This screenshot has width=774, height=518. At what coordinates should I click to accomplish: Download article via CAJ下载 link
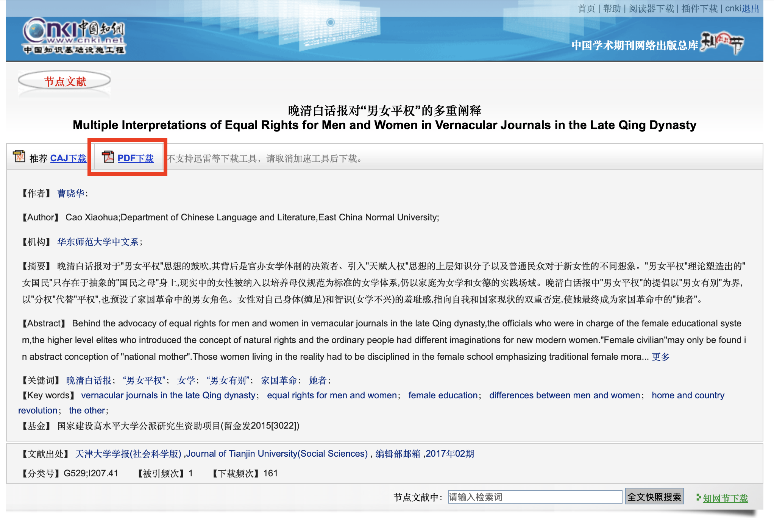coord(68,158)
